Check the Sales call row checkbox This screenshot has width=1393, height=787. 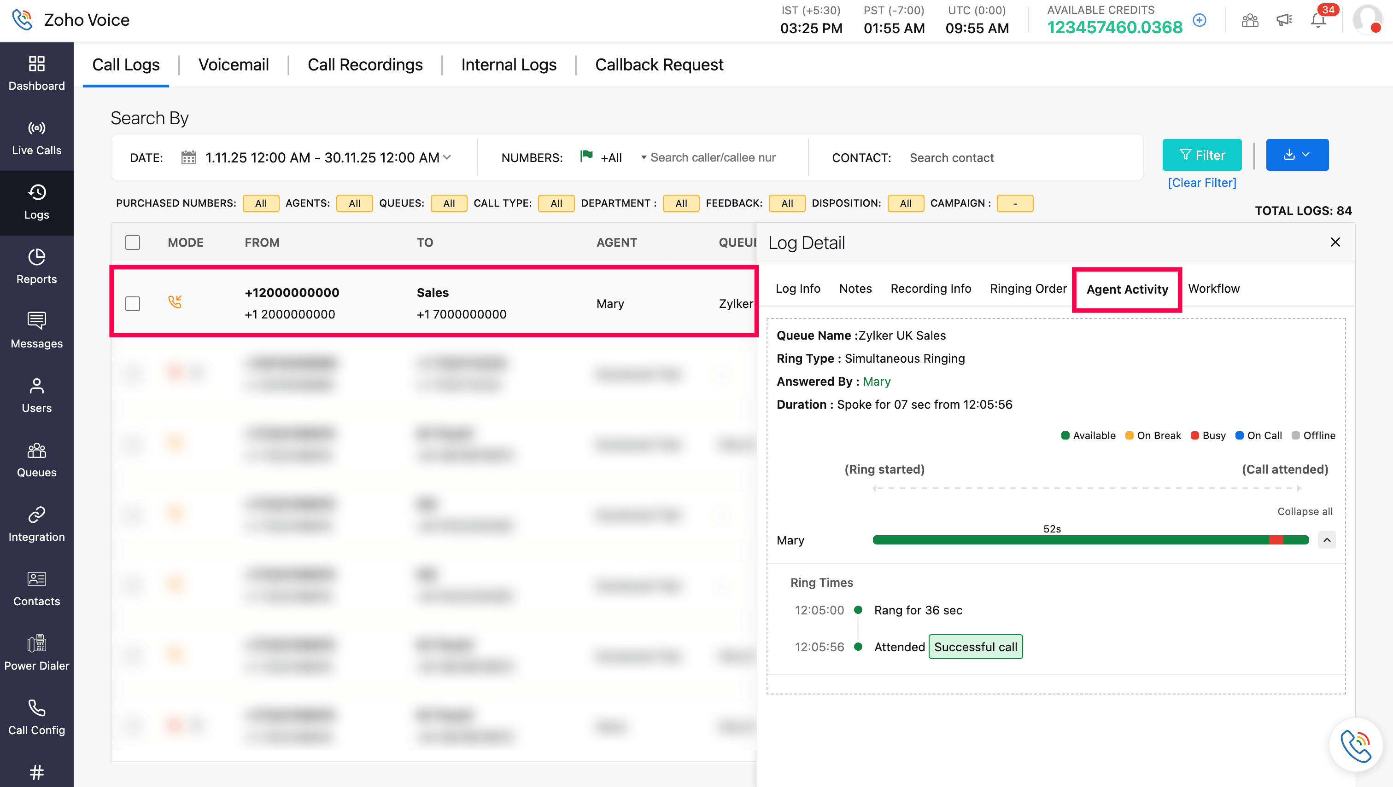[x=133, y=303]
